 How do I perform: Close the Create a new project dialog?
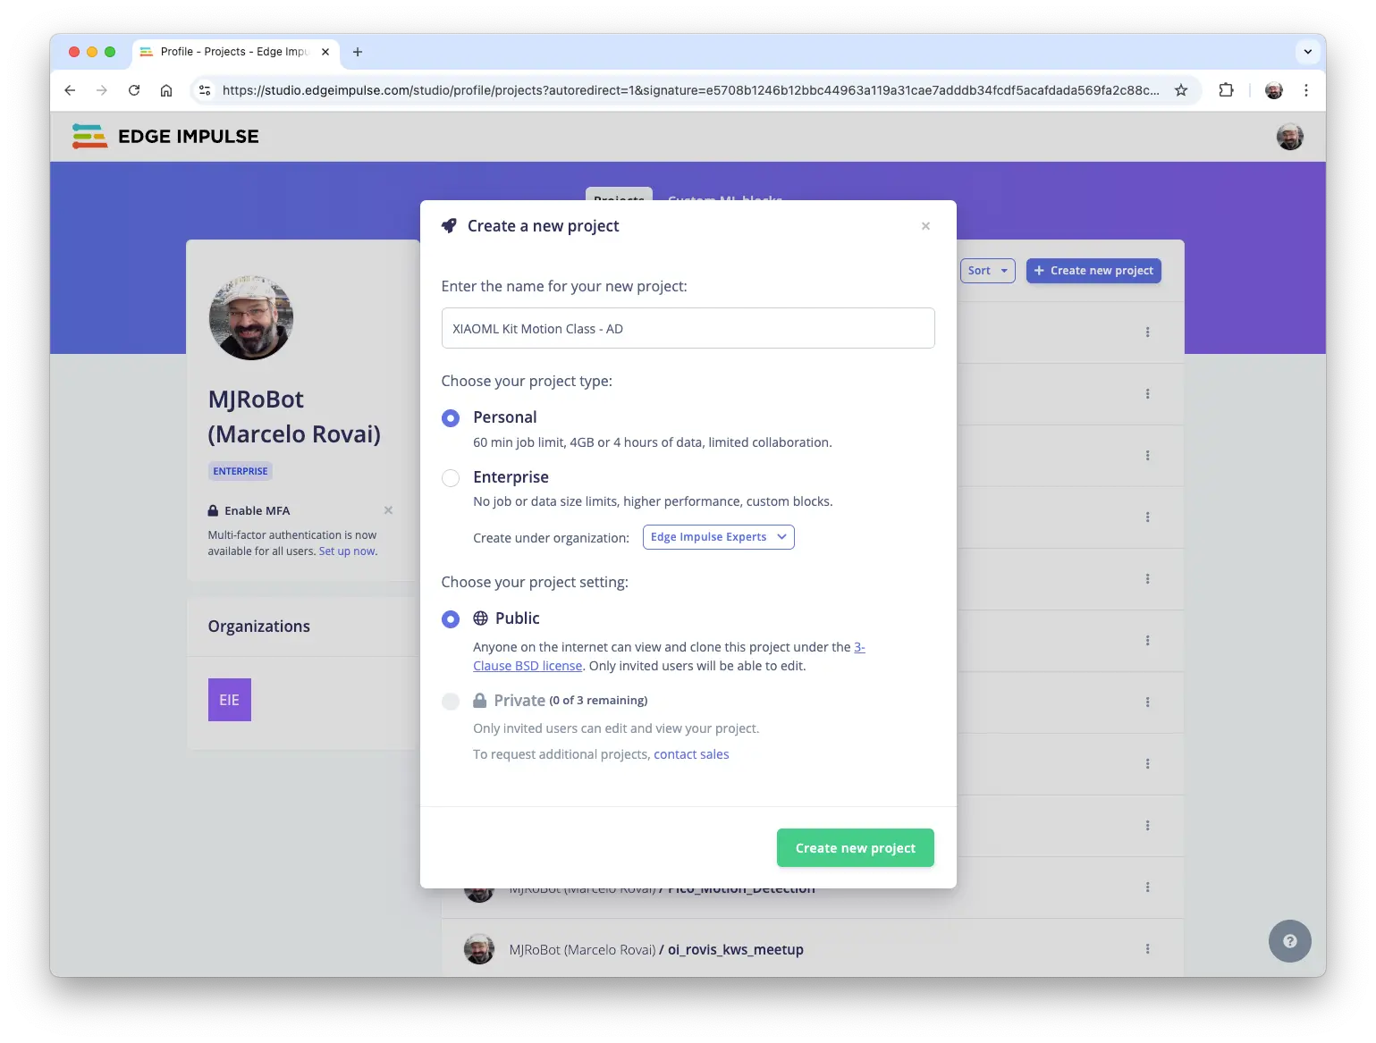[x=925, y=226]
